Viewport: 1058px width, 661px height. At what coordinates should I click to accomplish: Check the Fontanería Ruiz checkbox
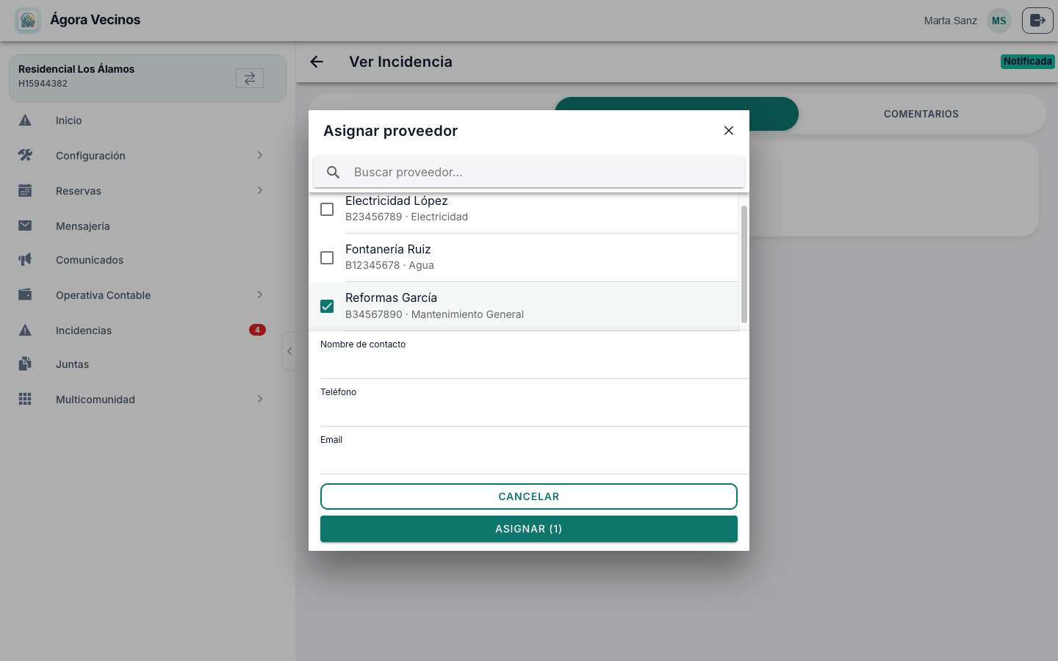pos(327,258)
